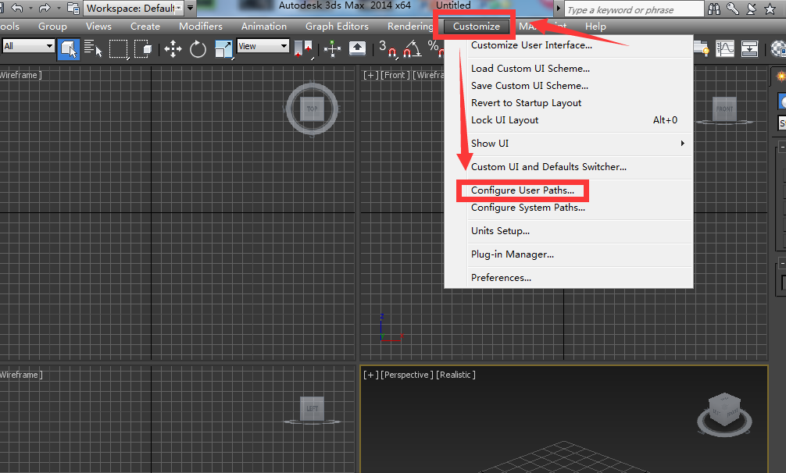Toggle Window/Crossing selection mode
This screenshot has height=473, width=786.
[142, 49]
